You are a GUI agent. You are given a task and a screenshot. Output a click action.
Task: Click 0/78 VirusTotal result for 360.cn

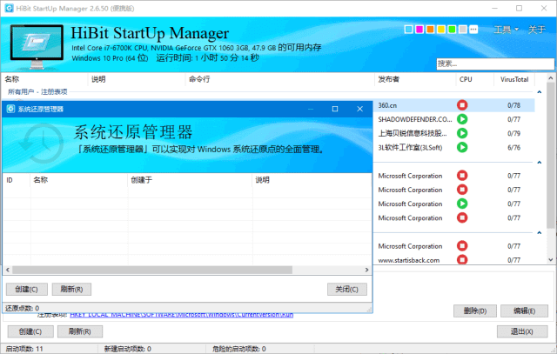pos(513,105)
